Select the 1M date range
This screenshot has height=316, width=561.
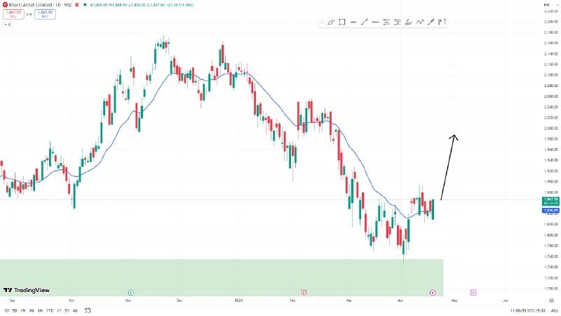tap(23, 310)
